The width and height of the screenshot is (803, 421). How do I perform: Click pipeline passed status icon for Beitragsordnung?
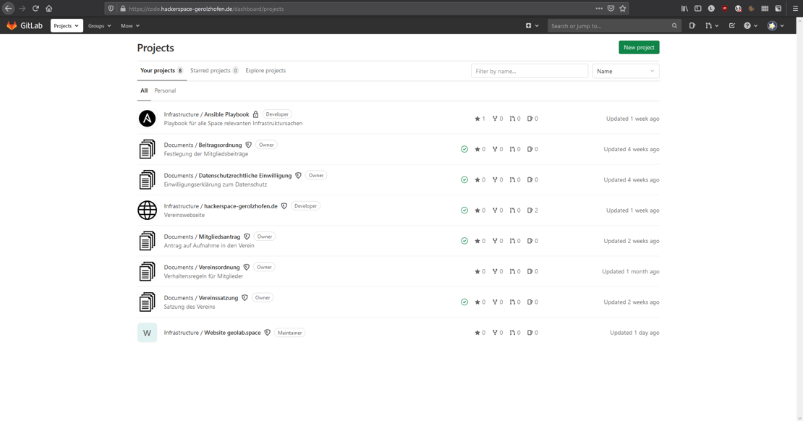click(464, 149)
